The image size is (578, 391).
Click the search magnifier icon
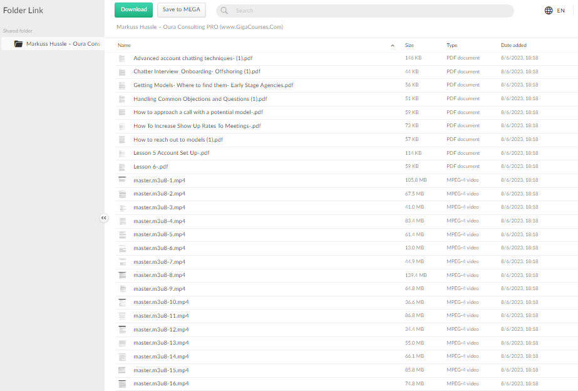pos(224,10)
